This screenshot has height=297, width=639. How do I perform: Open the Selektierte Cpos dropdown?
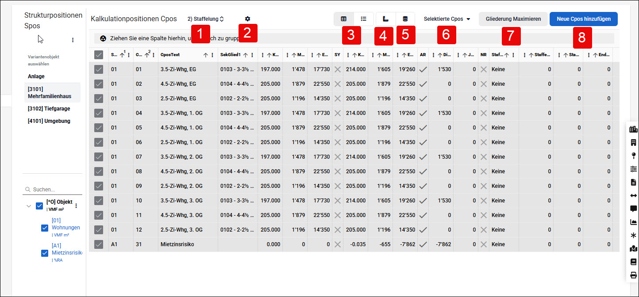[x=447, y=19]
